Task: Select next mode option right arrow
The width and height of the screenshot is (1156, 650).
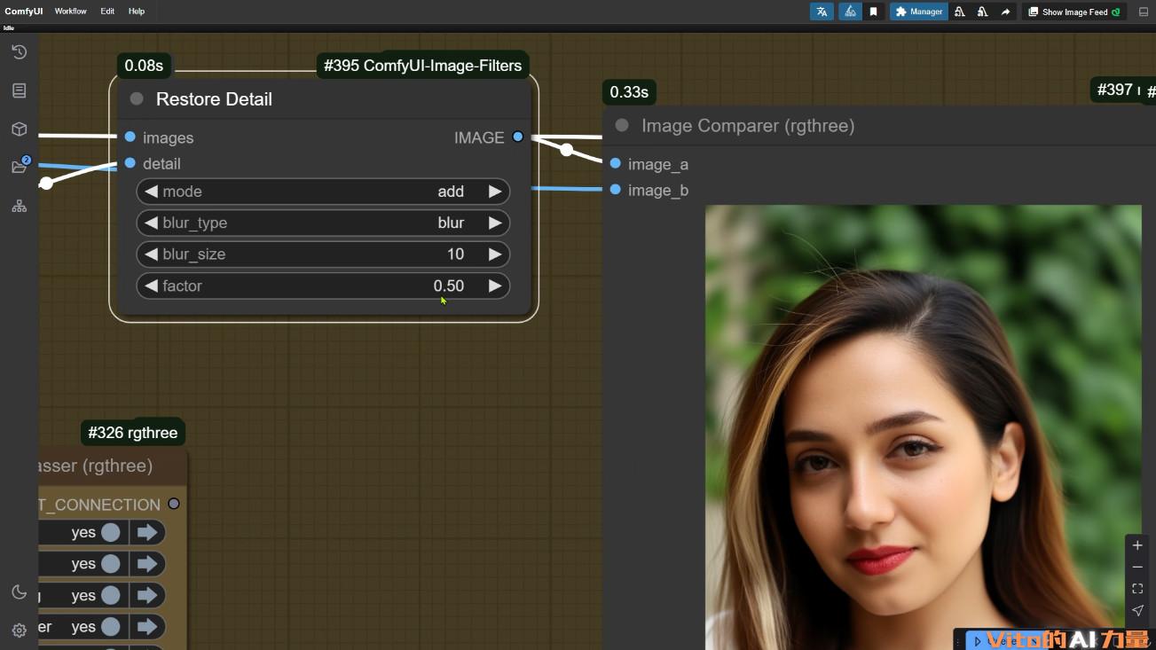Action: (495, 192)
